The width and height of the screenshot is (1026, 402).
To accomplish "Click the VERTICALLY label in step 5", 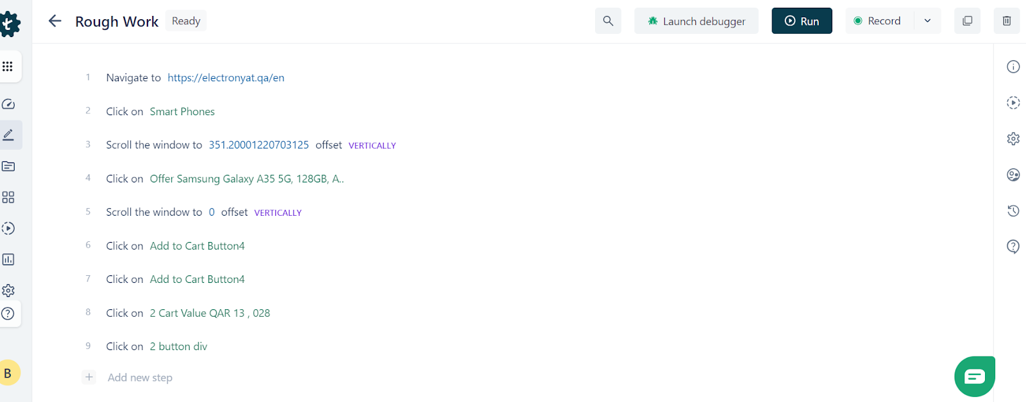I will [x=278, y=213].
